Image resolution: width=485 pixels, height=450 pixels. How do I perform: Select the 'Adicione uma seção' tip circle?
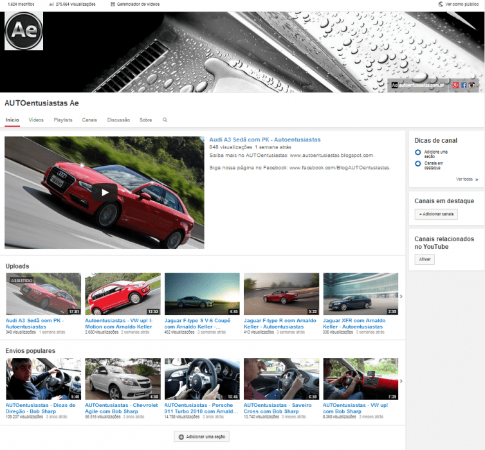(x=418, y=153)
